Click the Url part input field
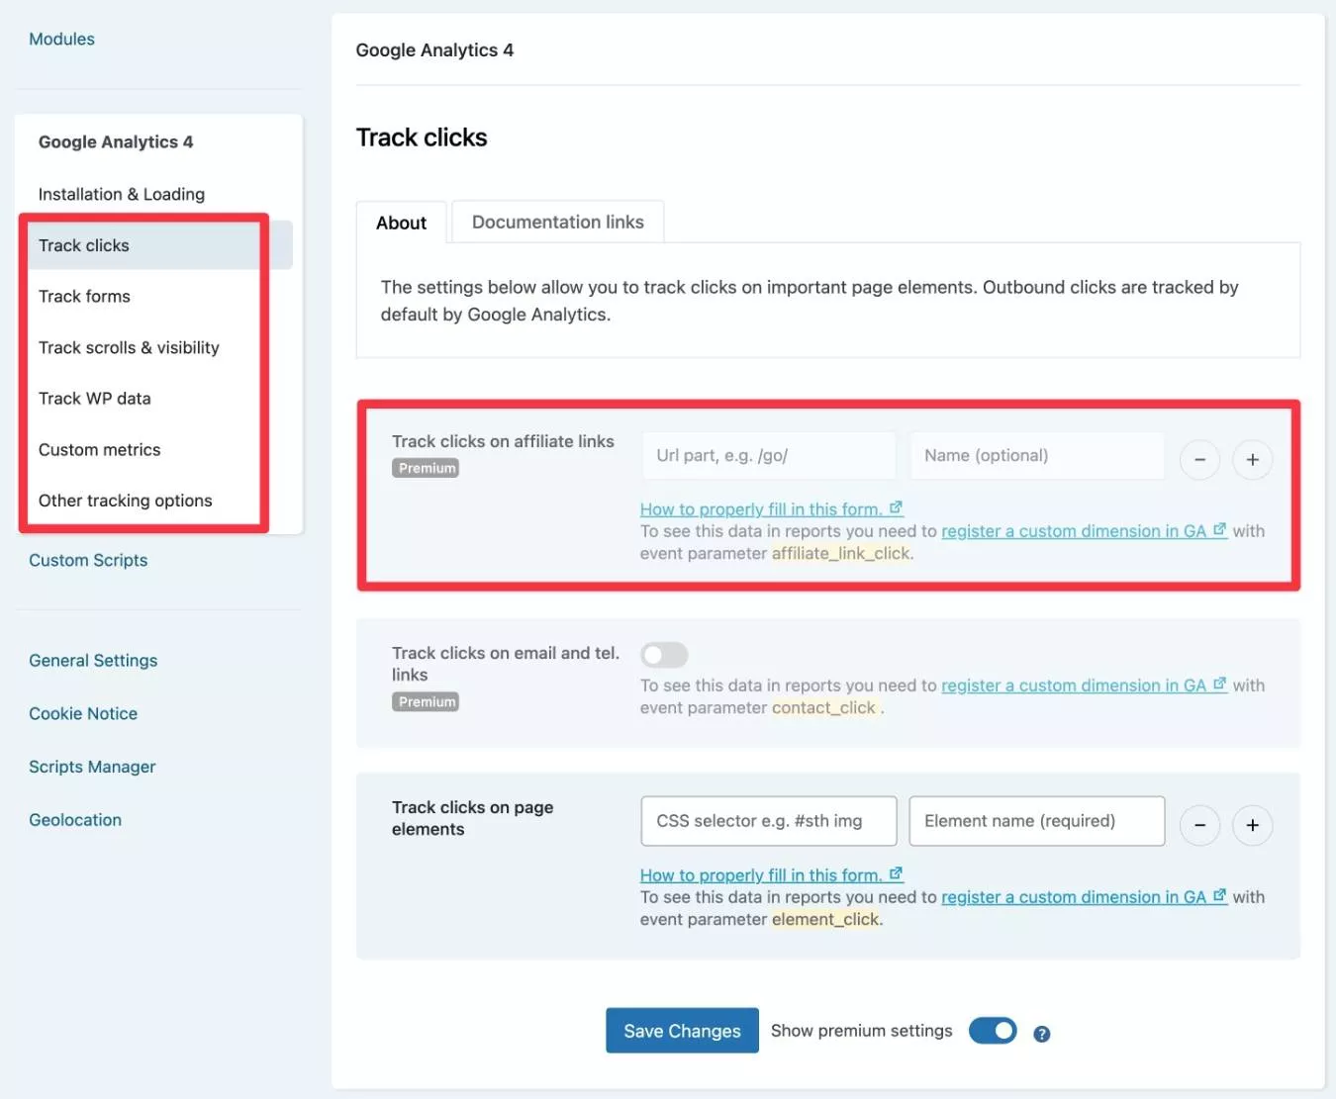1336x1099 pixels. (x=769, y=456)
